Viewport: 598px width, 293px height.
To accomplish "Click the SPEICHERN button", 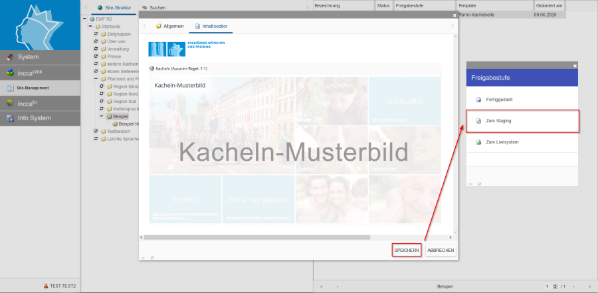I will point(406,250).
